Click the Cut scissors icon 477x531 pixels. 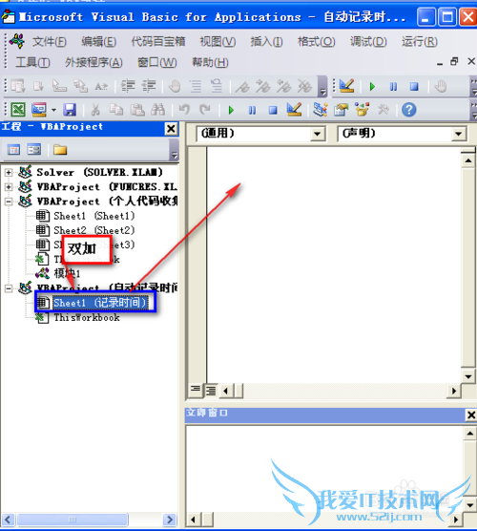click(95, 110)
